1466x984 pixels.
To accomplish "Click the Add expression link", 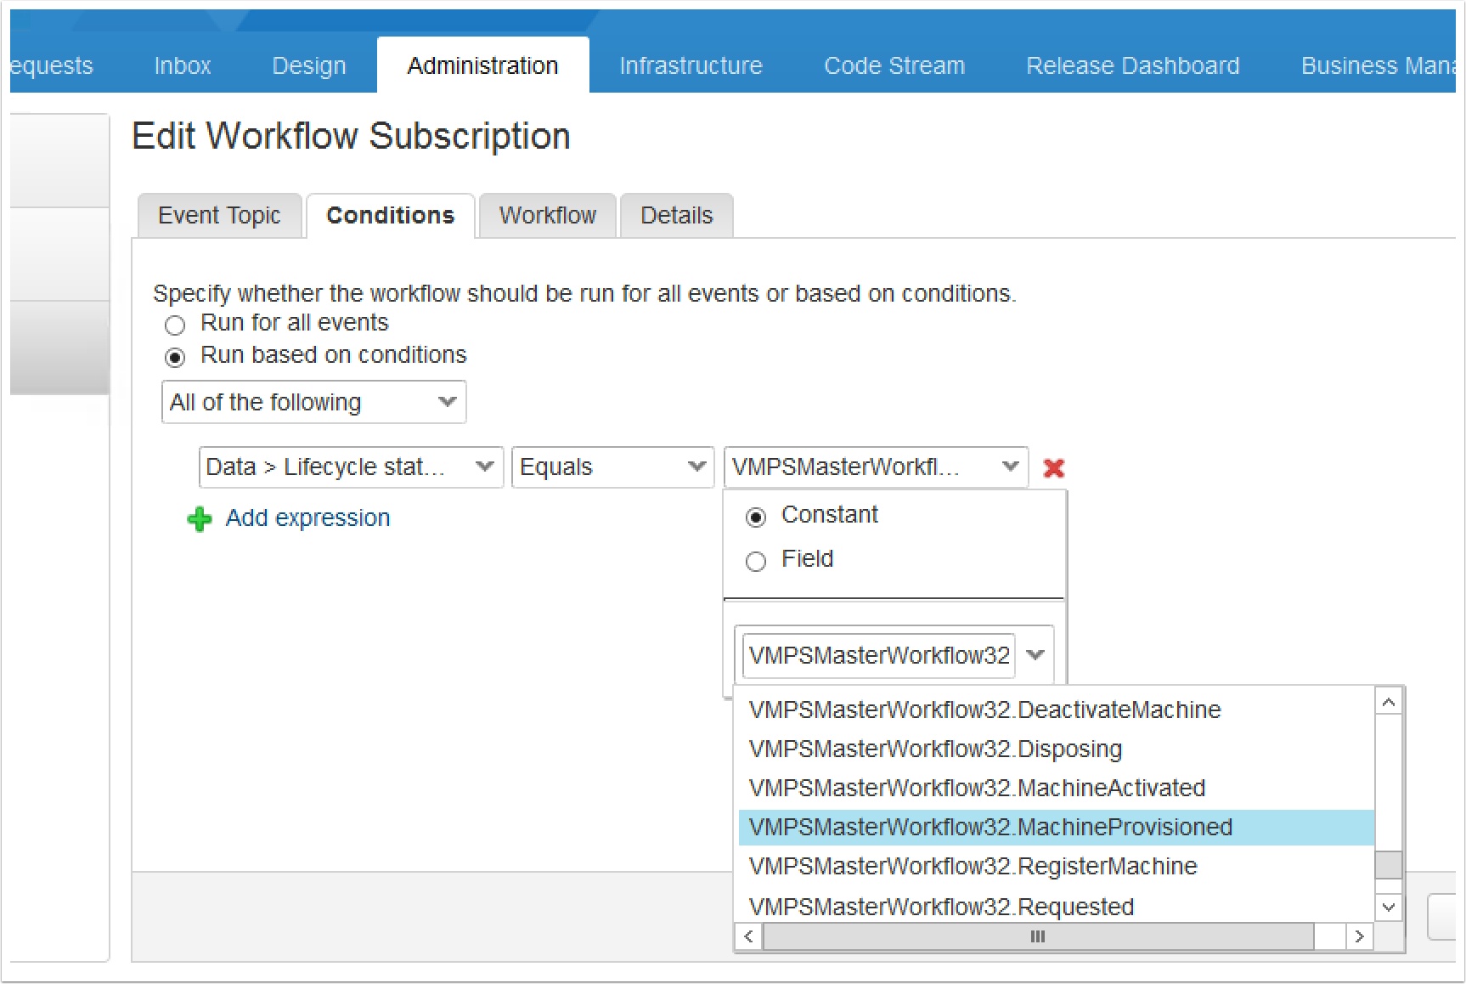I will (307, 518).
